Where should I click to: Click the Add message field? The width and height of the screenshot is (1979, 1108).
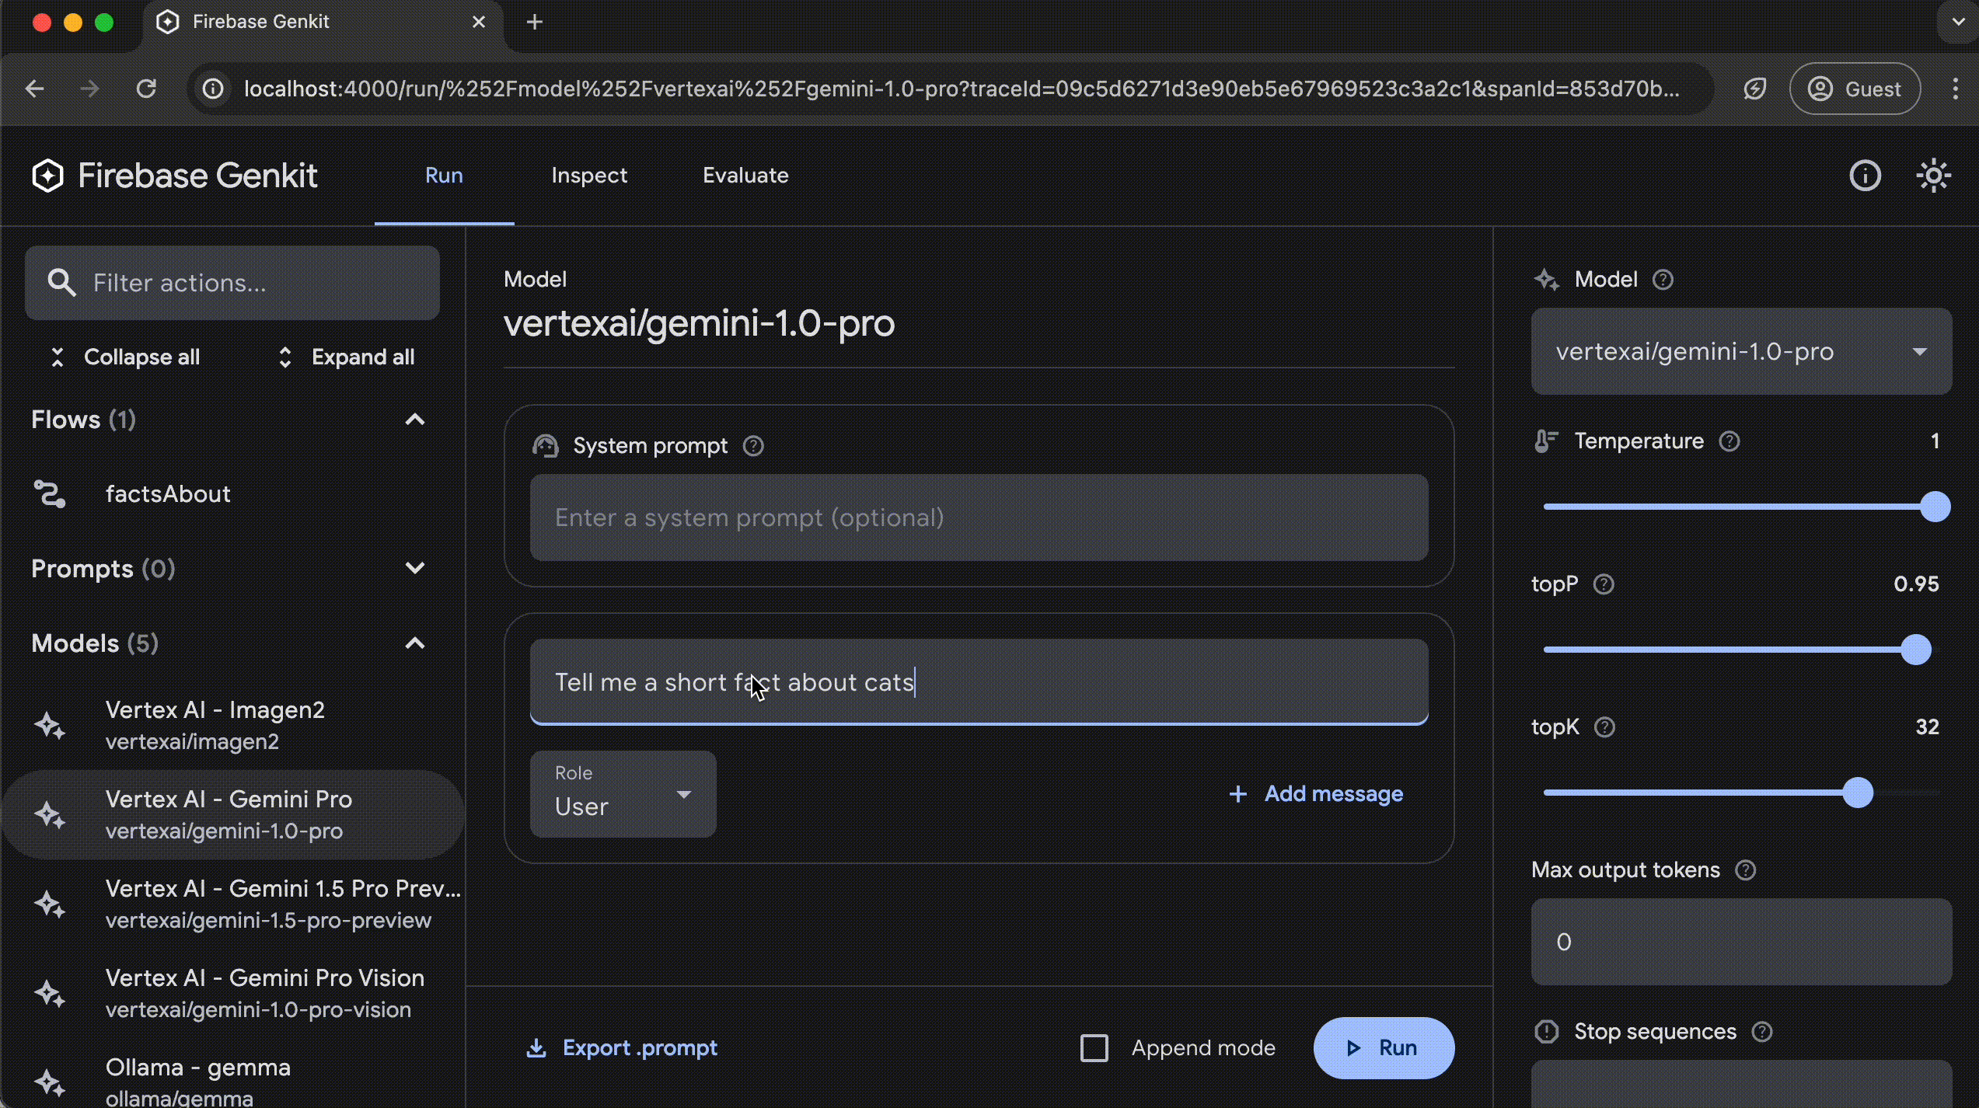coord(1314,793)
